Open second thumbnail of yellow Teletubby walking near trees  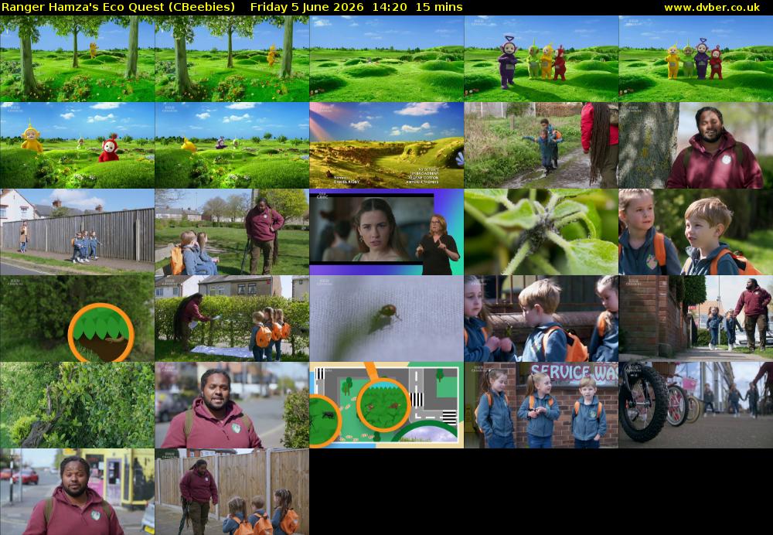[x=232, y=59]
